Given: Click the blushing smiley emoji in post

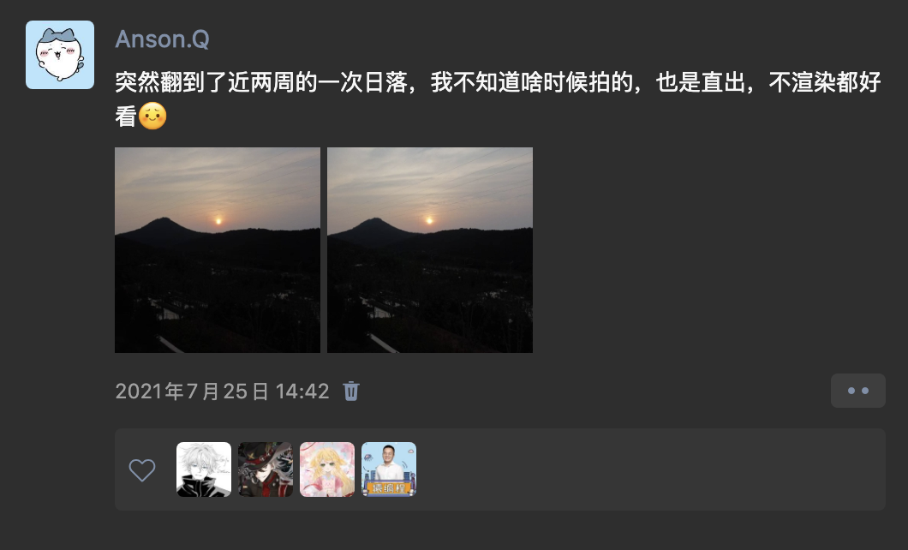Looking at the screenshot, I should click(152, 116).
